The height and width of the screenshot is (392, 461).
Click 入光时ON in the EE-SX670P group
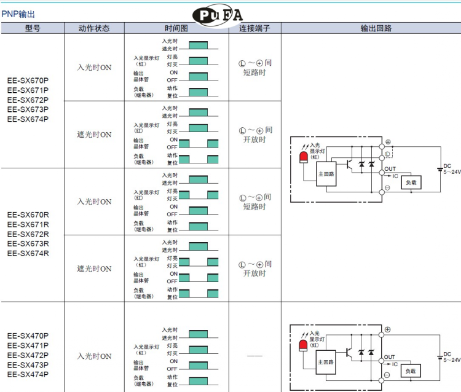[94, 68]
